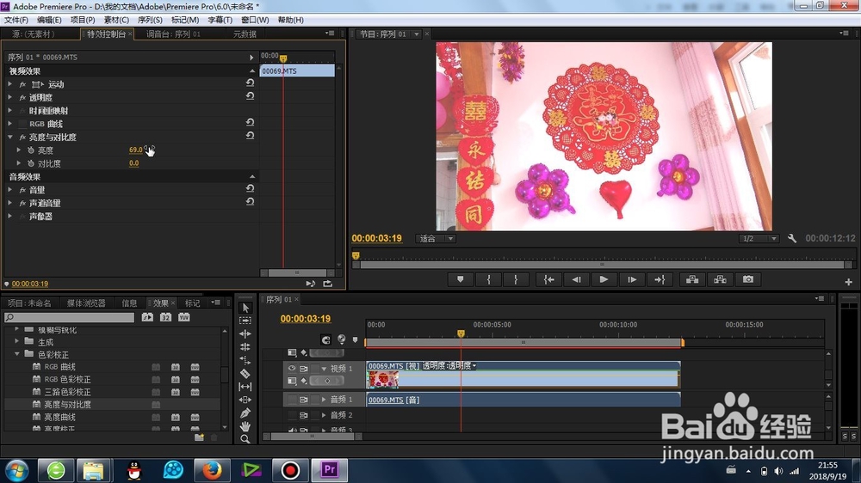Image resolution: width=861 pixels, height=483 pixels.
Task: Open the button editor plus icon
Action: [x=848, y=282]
